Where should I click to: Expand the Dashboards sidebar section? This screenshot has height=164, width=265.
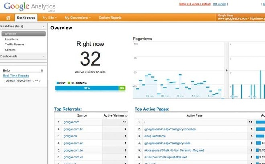pos(43,57)
